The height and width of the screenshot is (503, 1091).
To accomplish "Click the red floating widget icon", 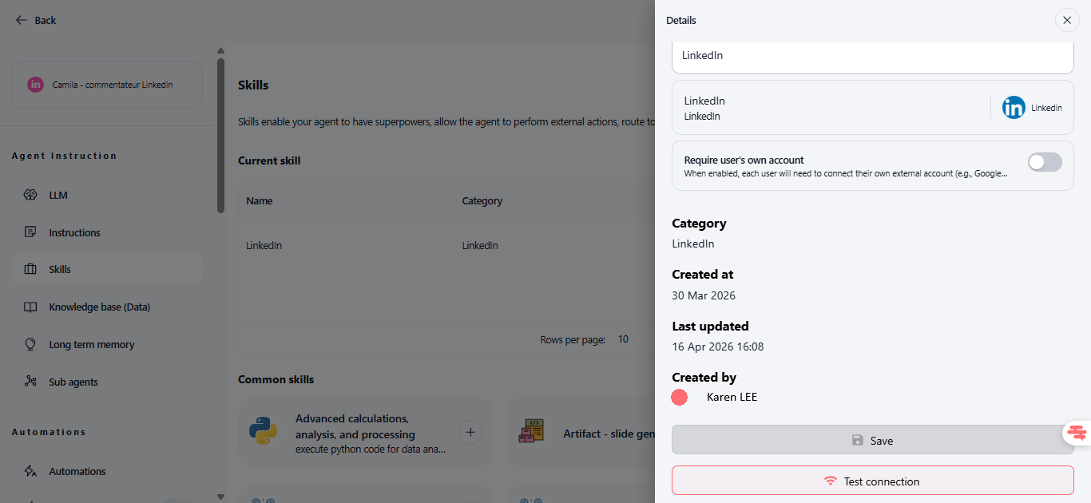I will tap(1077, 434).
